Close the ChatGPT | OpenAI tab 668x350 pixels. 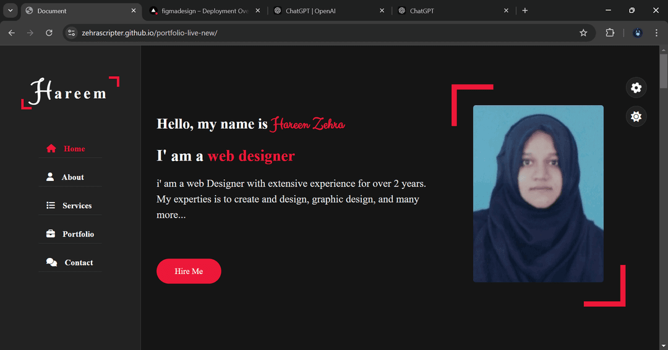(382, 10)
